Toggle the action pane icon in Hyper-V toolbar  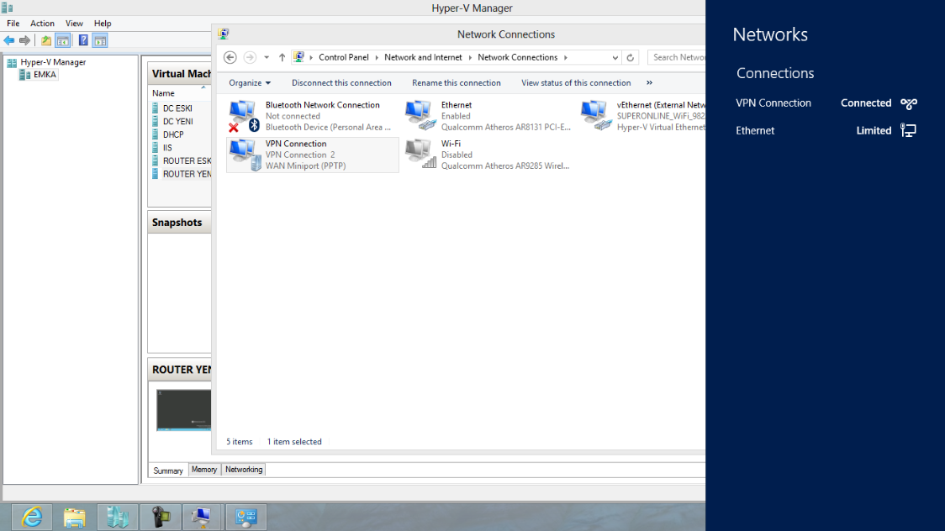pos(100,40)
